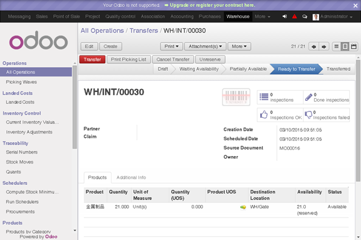The image size is (361, 240).
Task: Click the Create button
Action: (x=110, y=46)
